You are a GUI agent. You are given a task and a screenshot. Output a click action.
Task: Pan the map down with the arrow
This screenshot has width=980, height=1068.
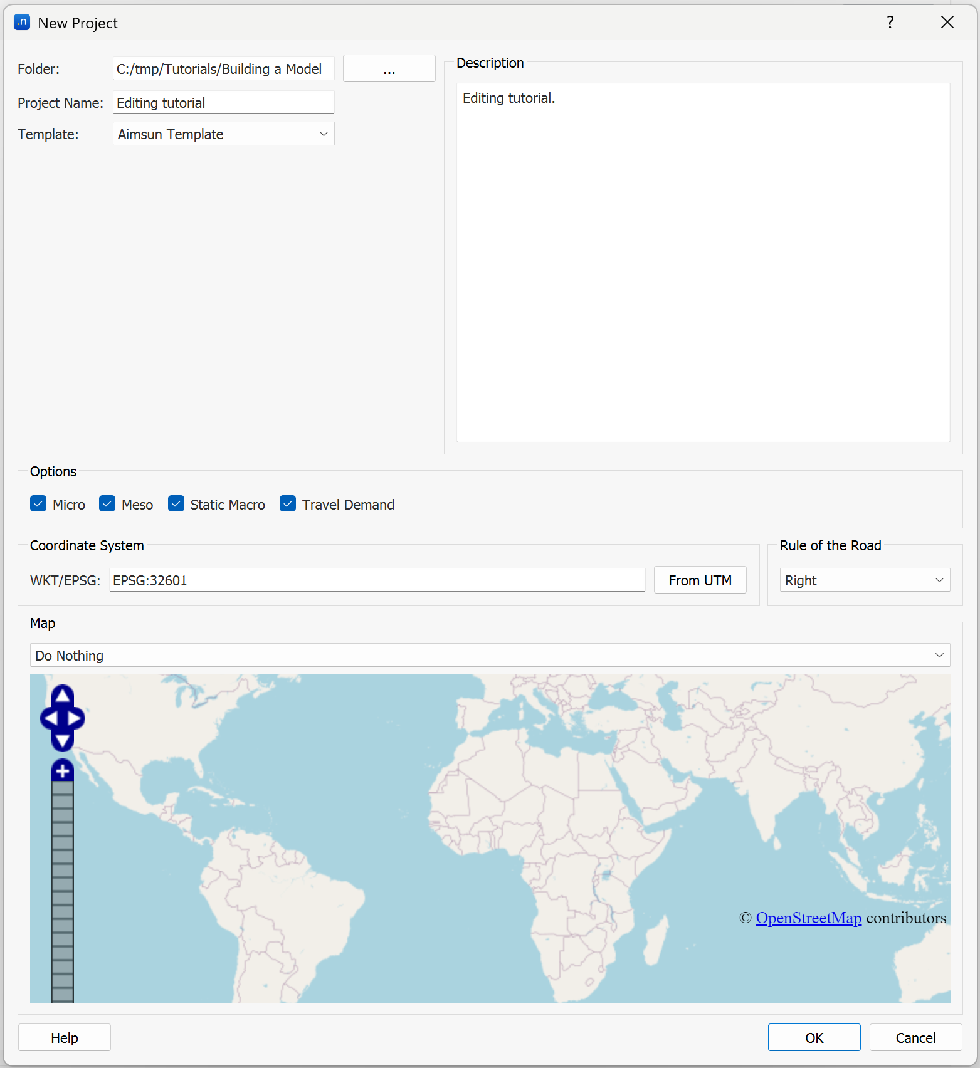pyautogui.click(x=63, y=741)
